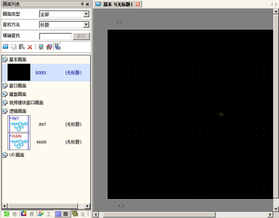This screenshot has width=279, height=218.
Task: Collapse the 逻辑画面 tree node
Action: pos(5,111)
